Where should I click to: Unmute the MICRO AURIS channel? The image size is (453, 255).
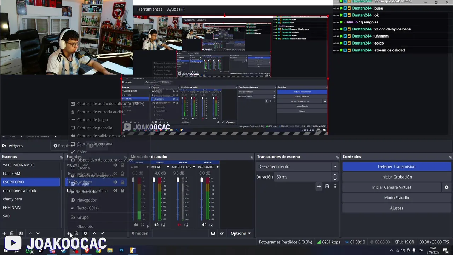click(x=179, y=225)
